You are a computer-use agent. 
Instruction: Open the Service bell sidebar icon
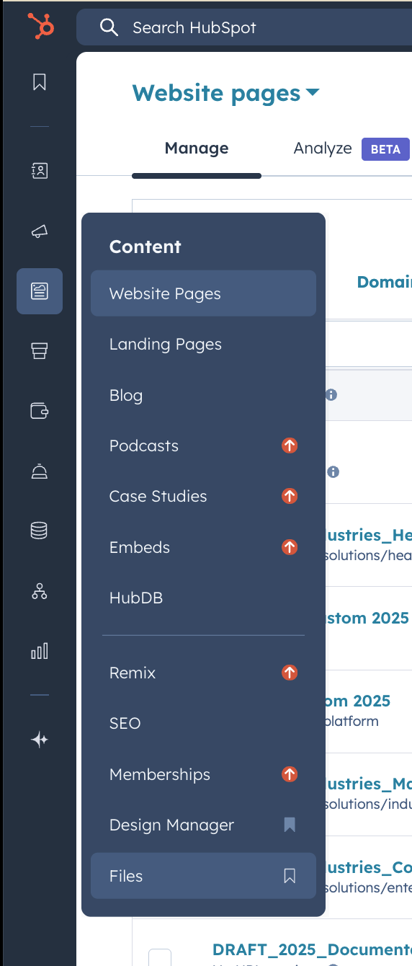(40, 471)
